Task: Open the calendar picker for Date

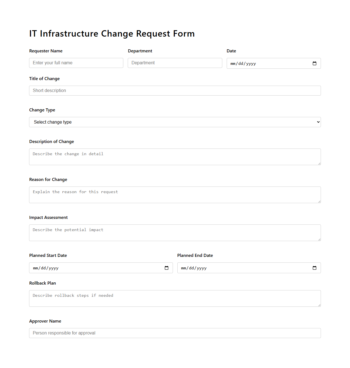Action: pyautogui.click(x=315, y=63)
